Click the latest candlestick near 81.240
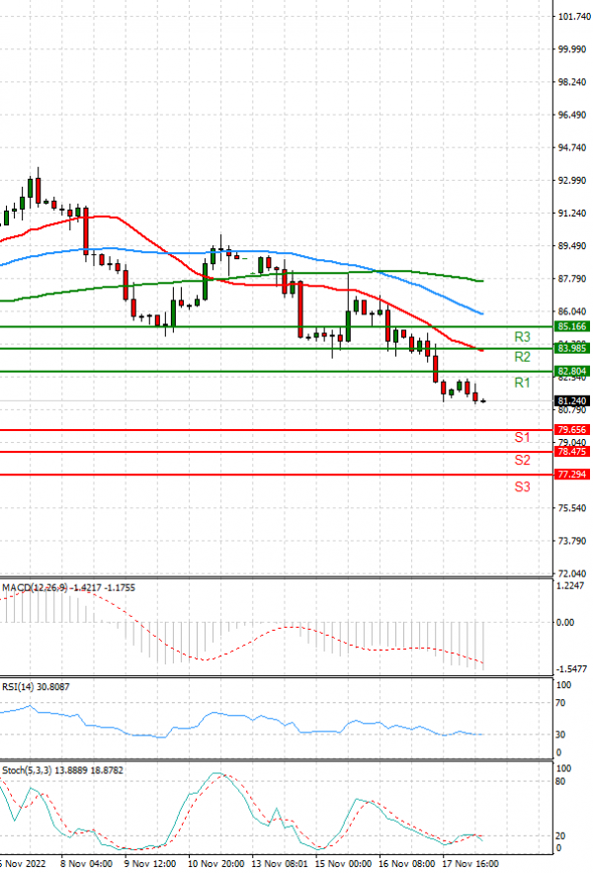 [x=482, y=400]
